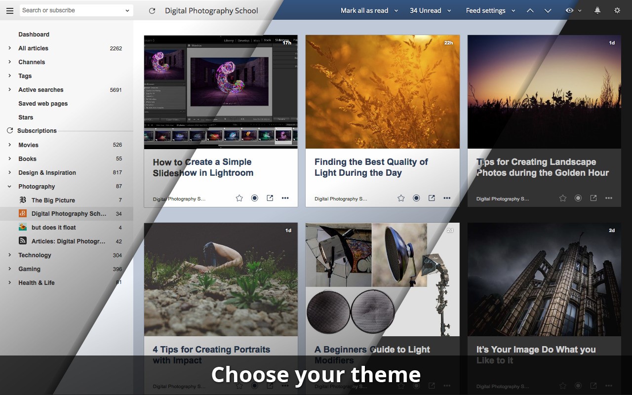Refresh subscriptions with the sync icon
Screen dimensions: 632x395
coord(10,131)
